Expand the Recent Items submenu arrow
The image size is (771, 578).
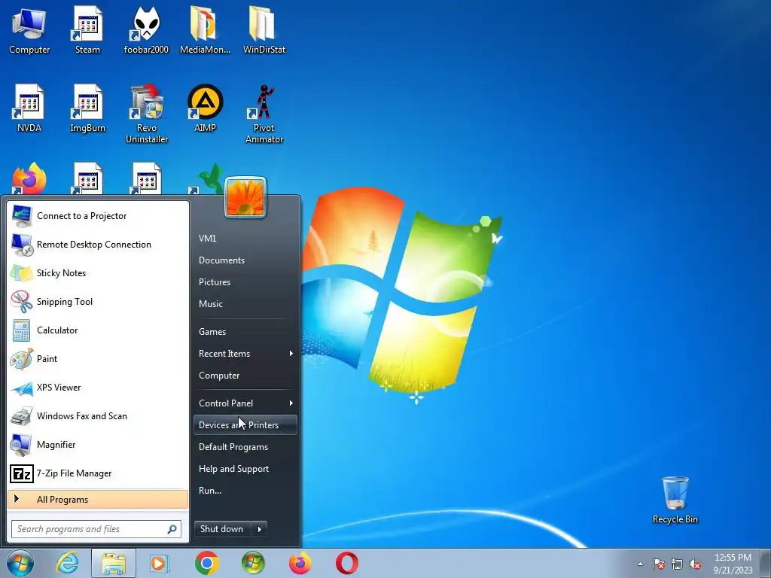pyautogui.click(x=291, y=354)
